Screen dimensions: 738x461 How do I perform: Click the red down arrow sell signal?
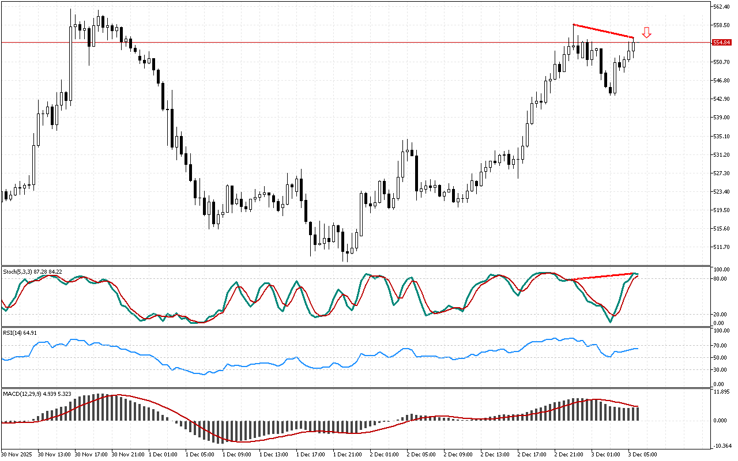[646, 32]
